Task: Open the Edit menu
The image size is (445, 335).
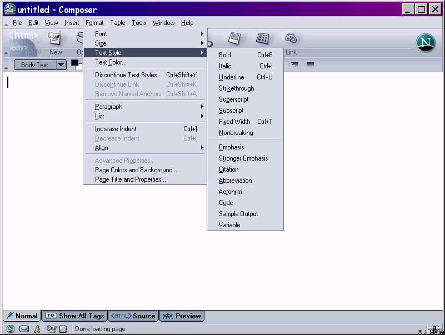Action: [x=33, y=23]
